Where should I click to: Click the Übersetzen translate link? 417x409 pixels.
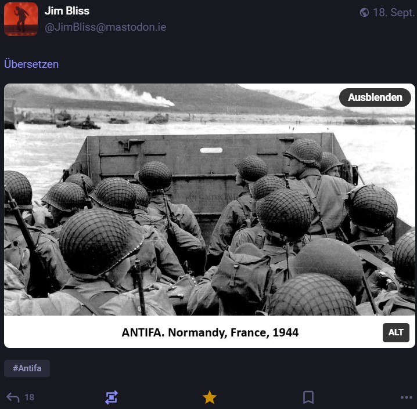pos(31,64)
